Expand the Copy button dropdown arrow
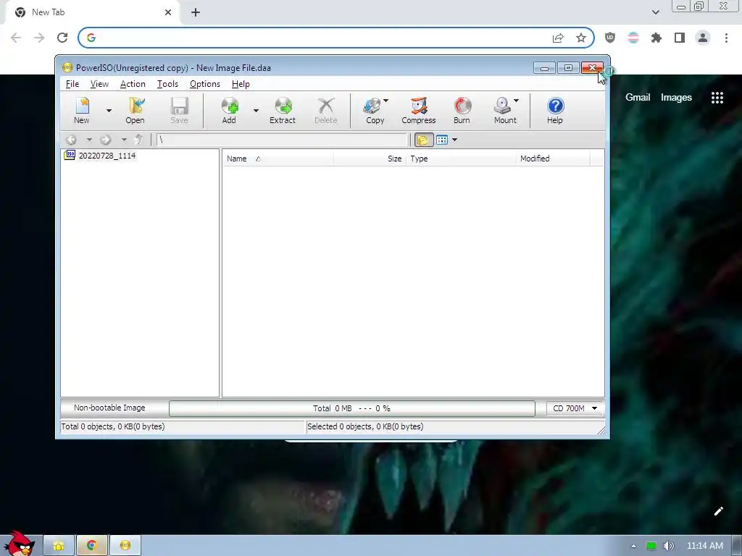 point(385,101)
